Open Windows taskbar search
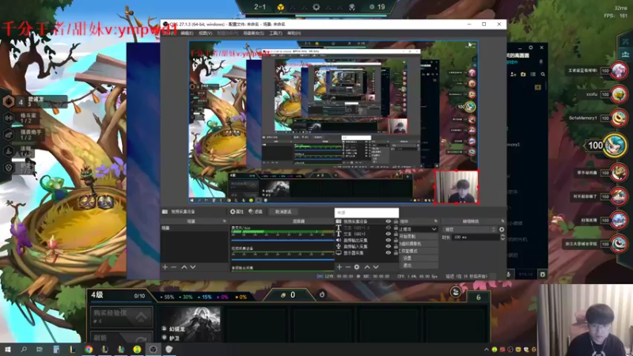This screenshot has width=633, height=356. click(x=24, y=349)
